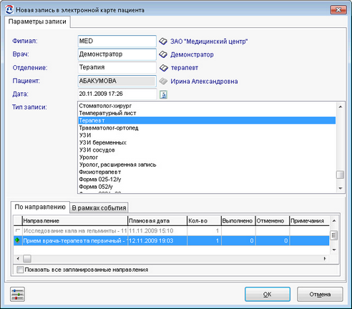Open the Филиал lookup book icon
Viewport: 352px width, 309px height.
(163, 41)
